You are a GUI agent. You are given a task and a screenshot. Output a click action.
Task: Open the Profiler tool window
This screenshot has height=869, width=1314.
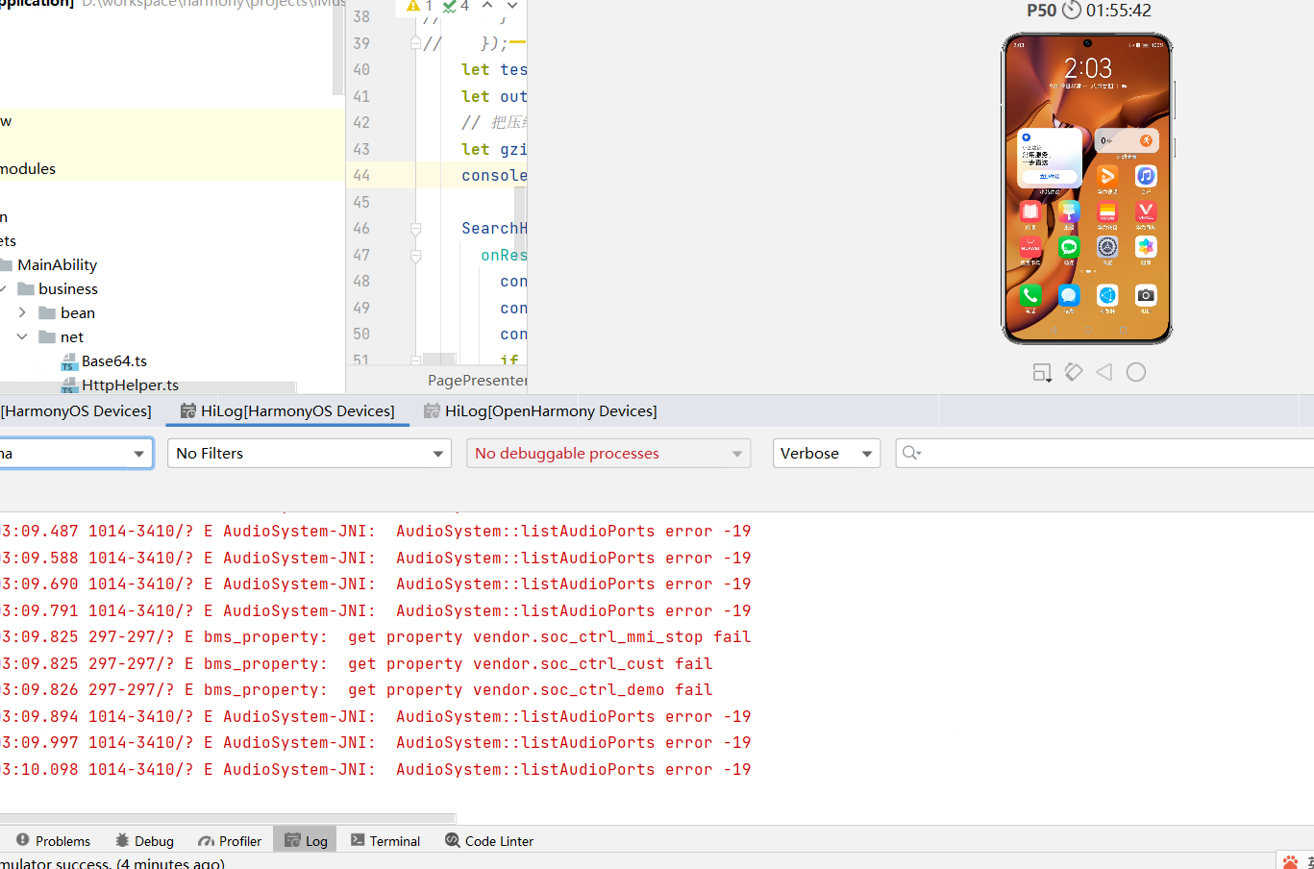[x=230, y=841]
